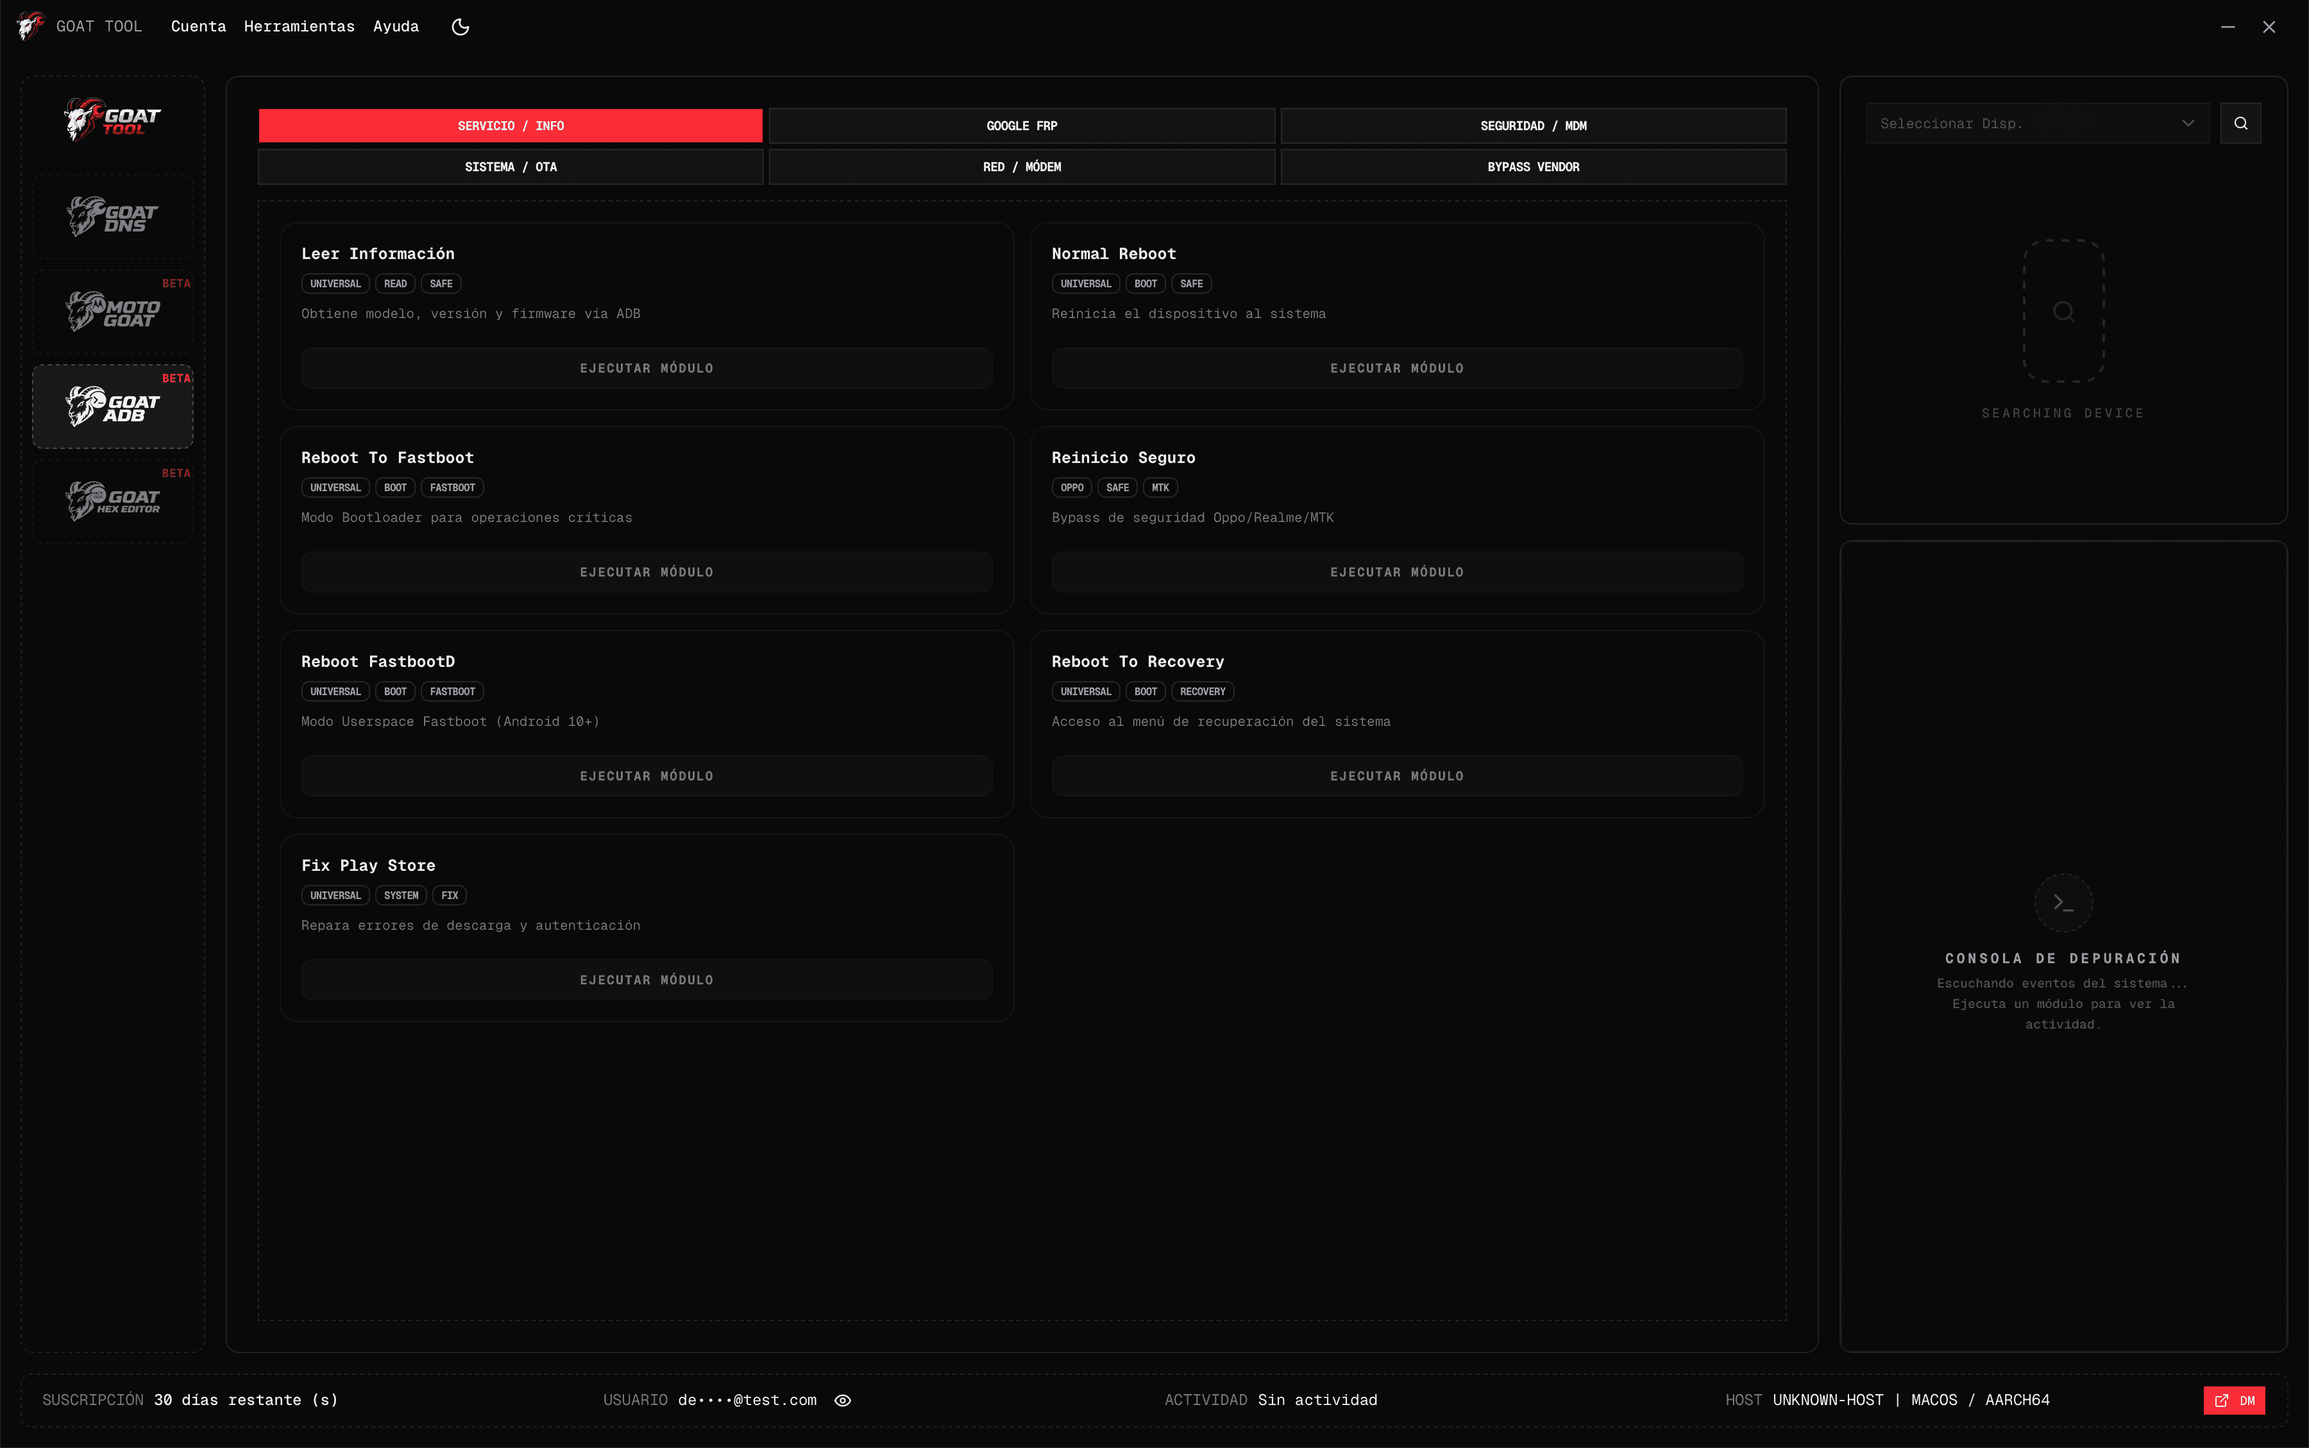The width and height of the screenshot is (2309, 1448).
Task: Run the Reinicio Seguro module
Action: point(1396,572)
